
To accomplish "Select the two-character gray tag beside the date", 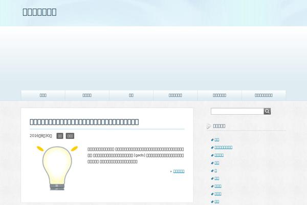I will pos(60,136).
